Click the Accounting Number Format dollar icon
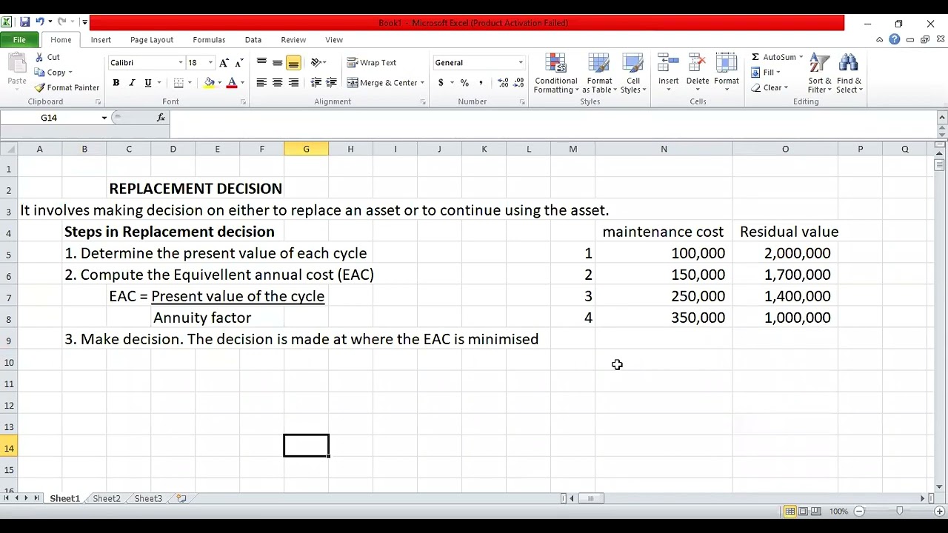The height and width of the screenshot is (533, 948). tap(441, 83)
